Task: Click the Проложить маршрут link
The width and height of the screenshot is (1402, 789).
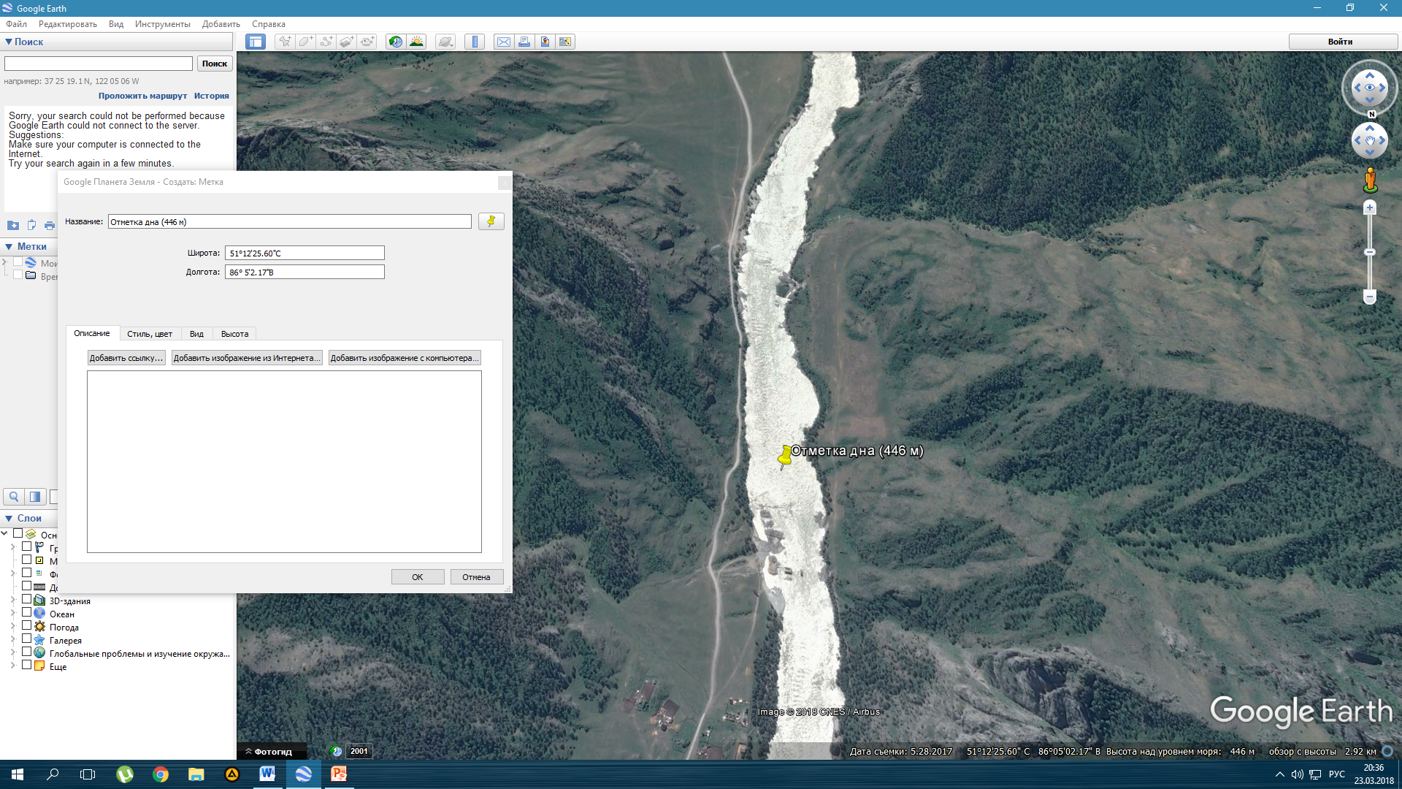Action: [x=142, y=96]
